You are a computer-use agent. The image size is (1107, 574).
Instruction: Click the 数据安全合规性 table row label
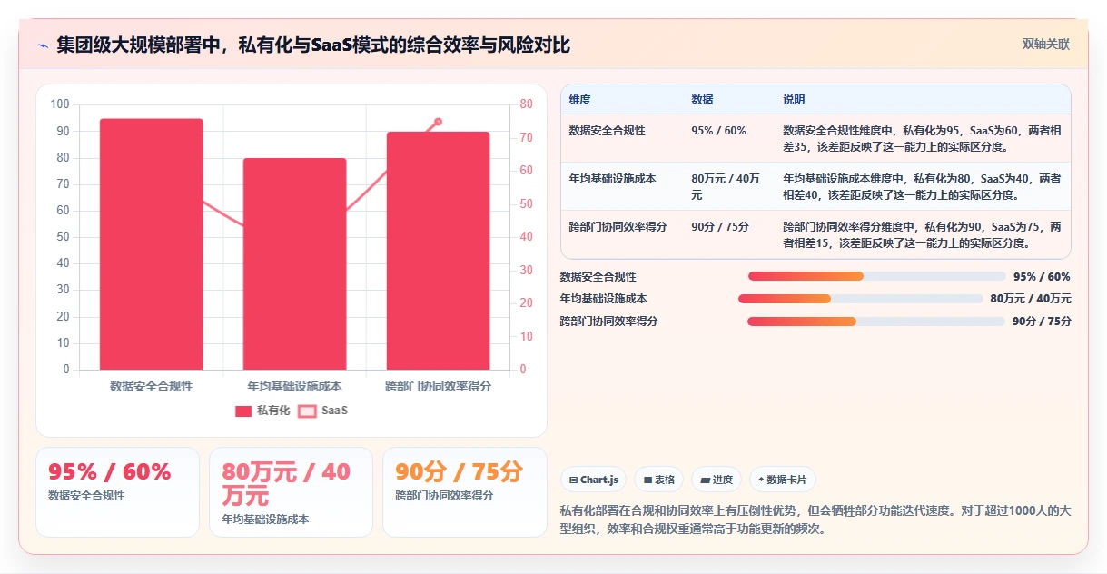(607, 131)
